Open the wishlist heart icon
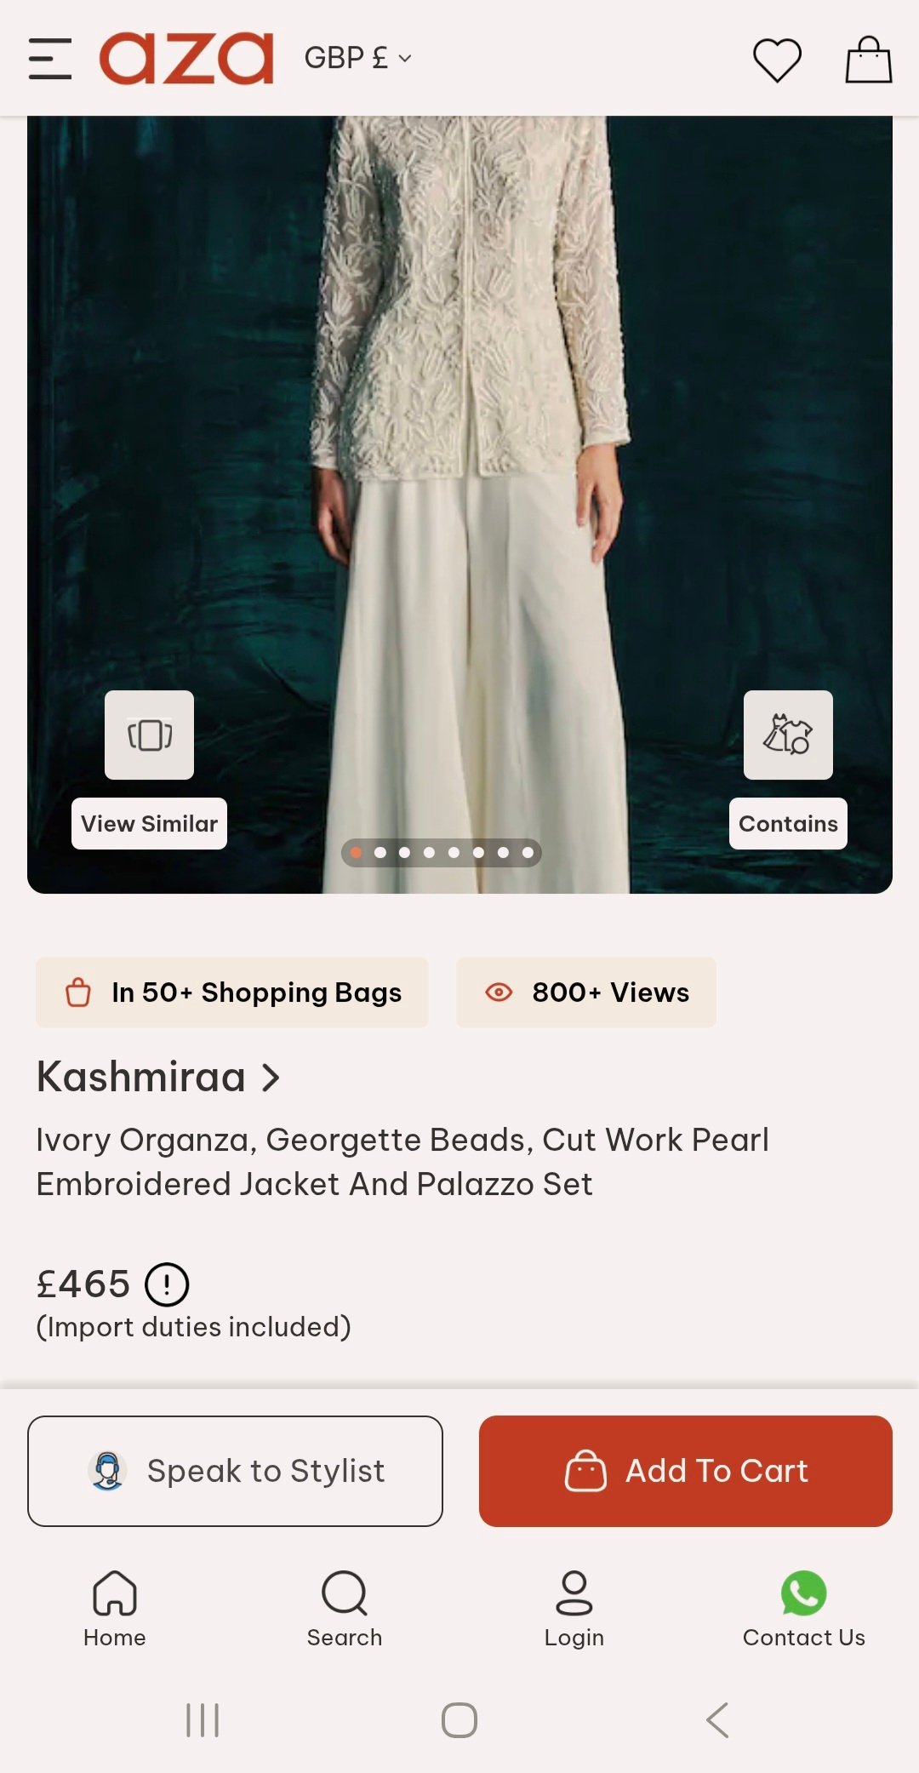This screenshot has height=1773, width=919. click(777, 60)
